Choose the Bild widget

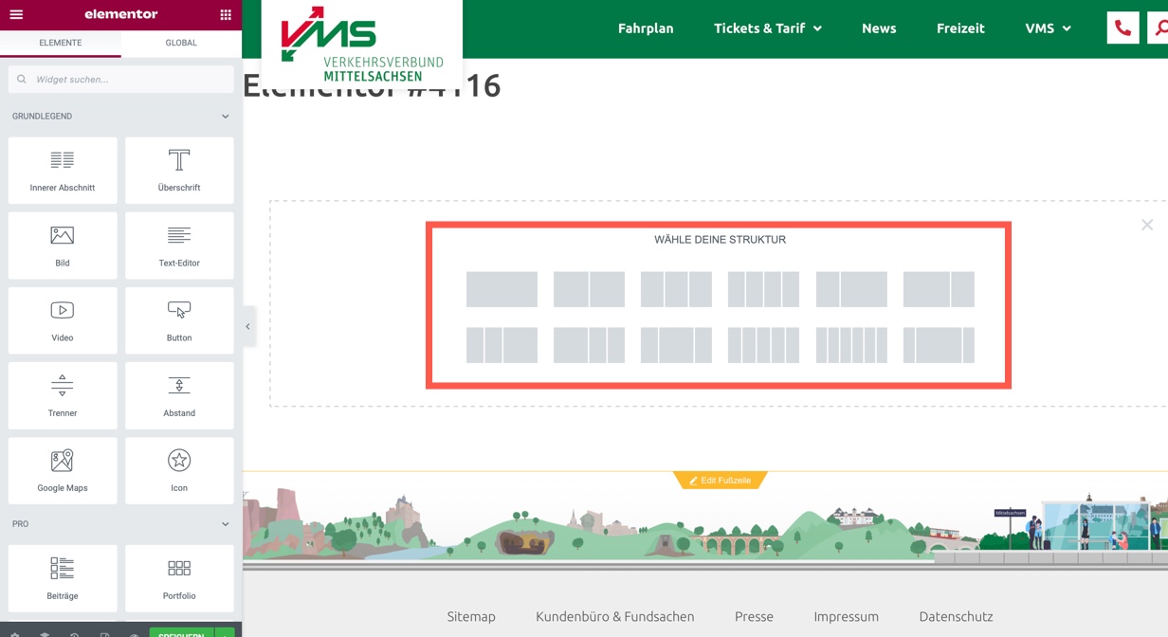click(x=63, y=246)
